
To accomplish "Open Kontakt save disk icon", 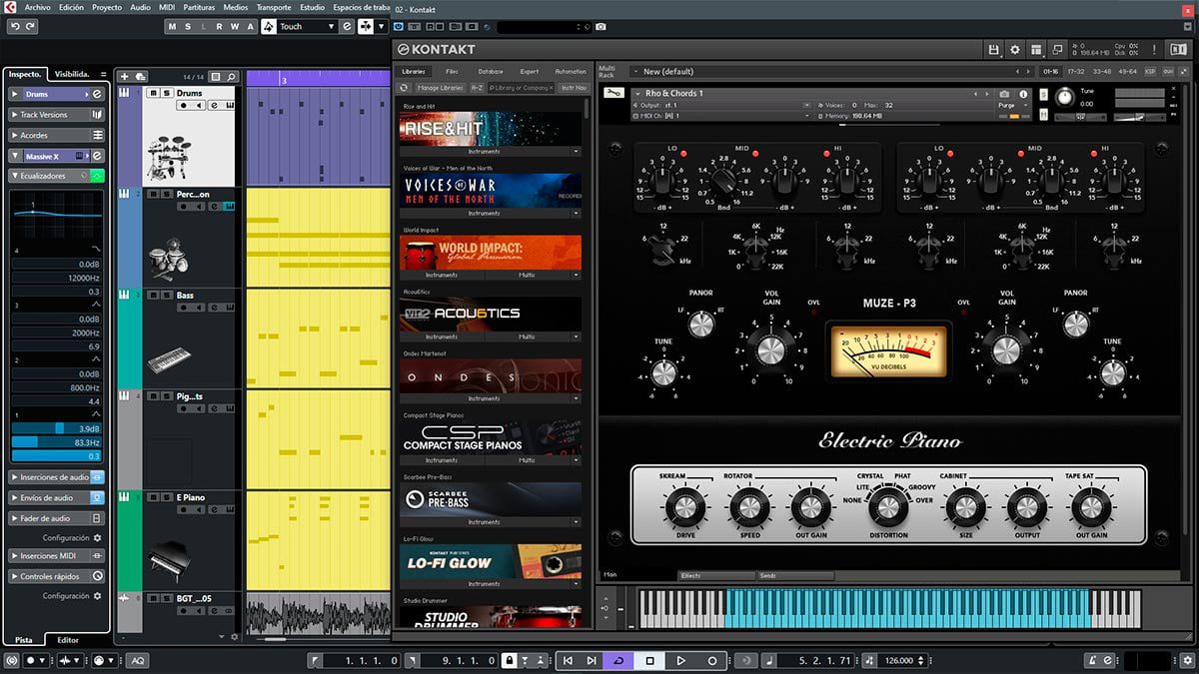I will pos(993,49).
